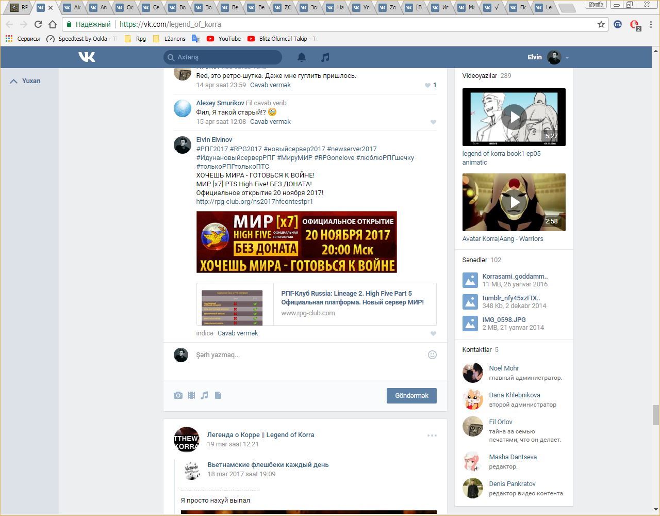The width and height of the screenshot is (660, 516).
Task: Like the Red comment dated 14 apr
Action: (x=427, y=85)
